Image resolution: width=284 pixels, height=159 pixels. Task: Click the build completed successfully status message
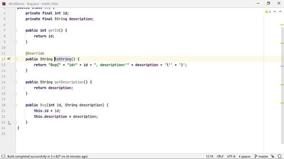coord(47,156)
